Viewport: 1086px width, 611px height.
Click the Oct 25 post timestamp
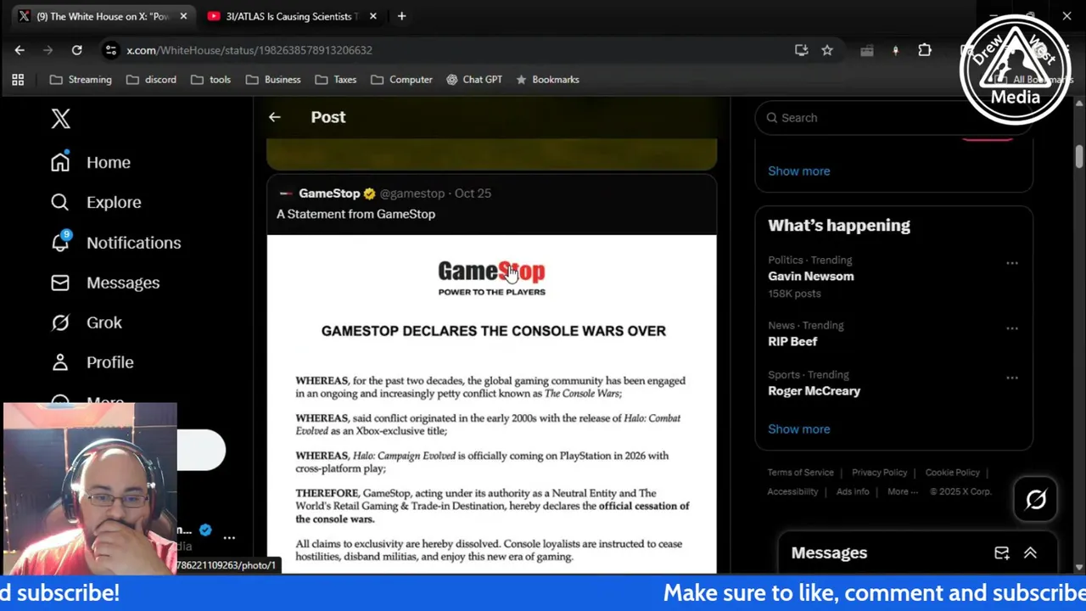[473, 193]
